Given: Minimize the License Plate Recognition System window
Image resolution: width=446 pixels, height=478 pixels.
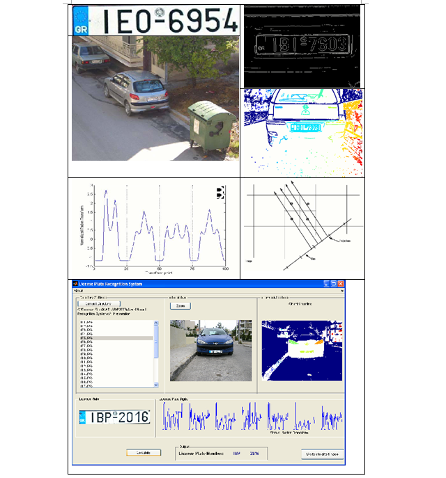Looking at the screenshot, I should coord(325,284).
